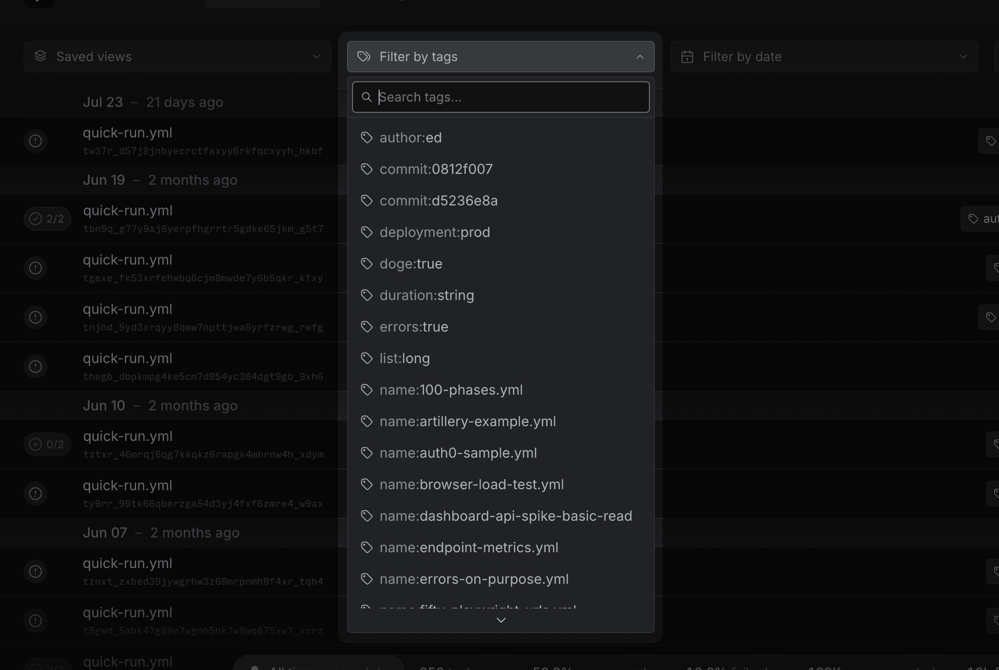Click the 0/2 checks failed badge
999x670 pixels.
point(47,444)
